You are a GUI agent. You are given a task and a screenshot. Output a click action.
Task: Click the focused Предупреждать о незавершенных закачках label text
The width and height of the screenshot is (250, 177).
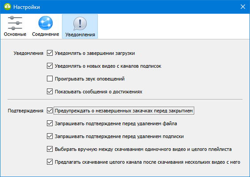coord(124,111)
